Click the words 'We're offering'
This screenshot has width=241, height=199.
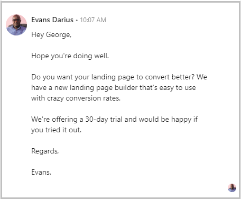[x=54, y=120]
